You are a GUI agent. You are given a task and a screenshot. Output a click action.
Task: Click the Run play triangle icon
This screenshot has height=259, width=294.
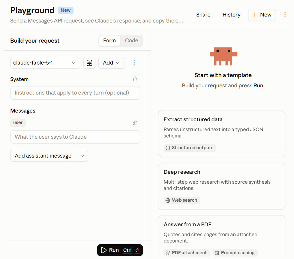pyautogui.click(x=103, y=250)
